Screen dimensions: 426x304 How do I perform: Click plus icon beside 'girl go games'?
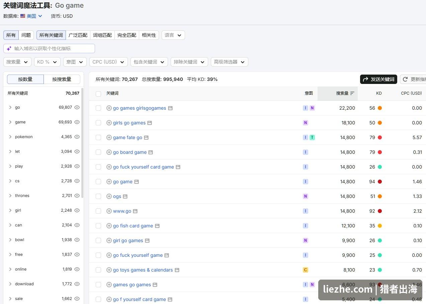(x=109, y=240)
